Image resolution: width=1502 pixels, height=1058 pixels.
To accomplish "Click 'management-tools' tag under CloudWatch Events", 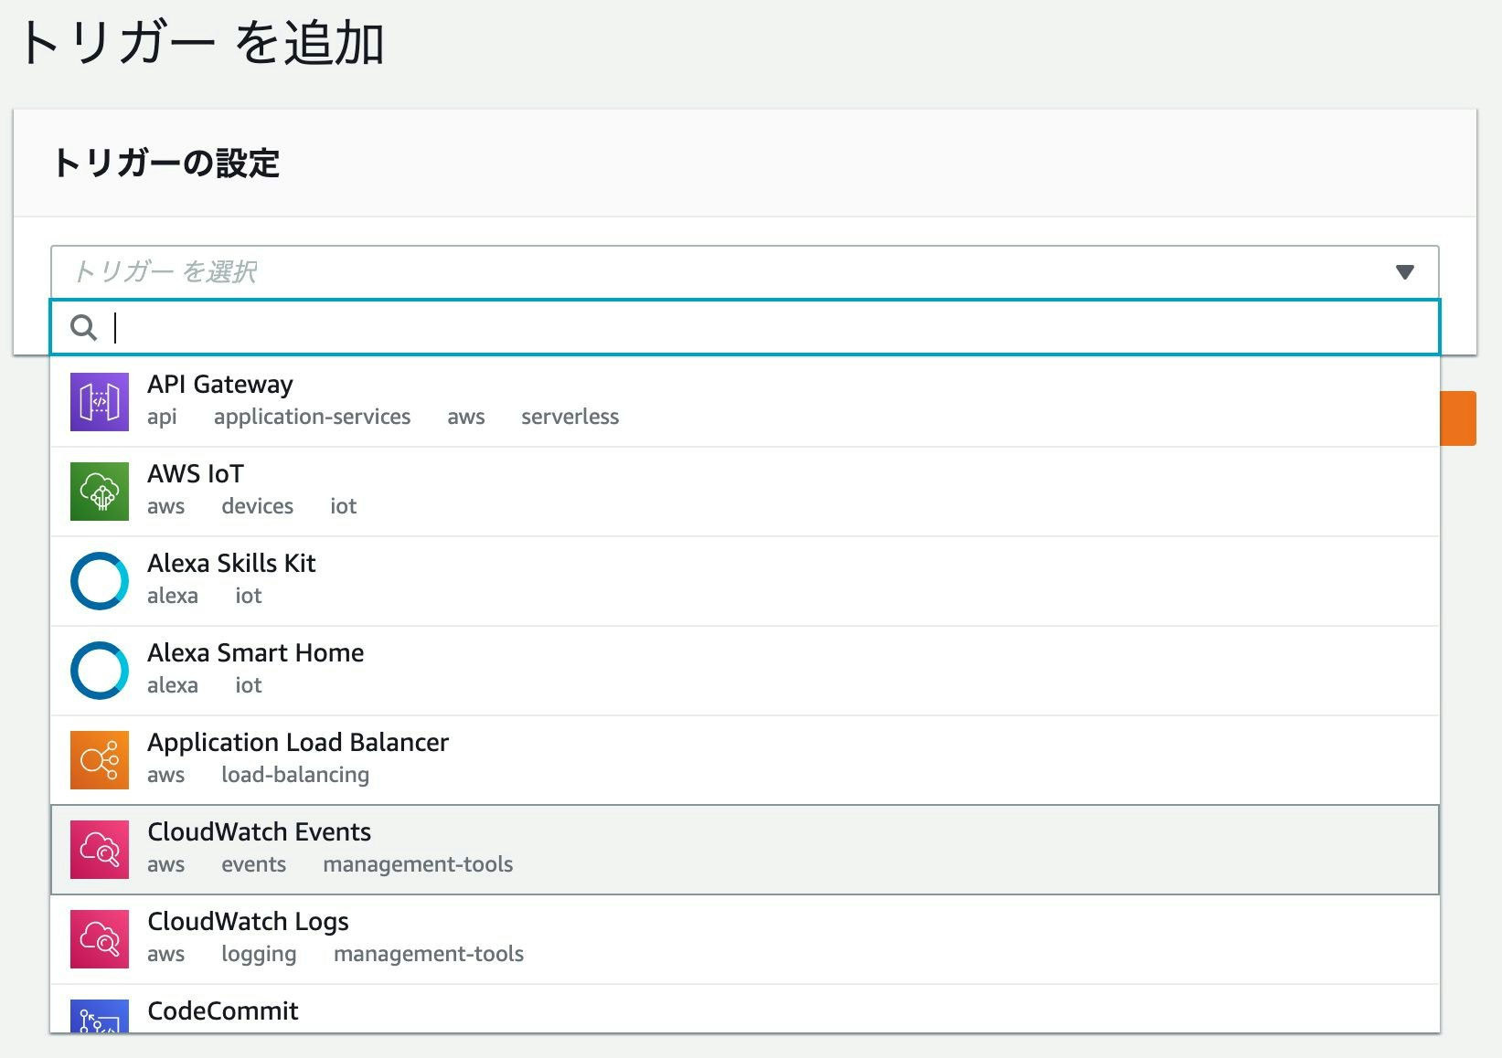I will [x=418, y=864].
